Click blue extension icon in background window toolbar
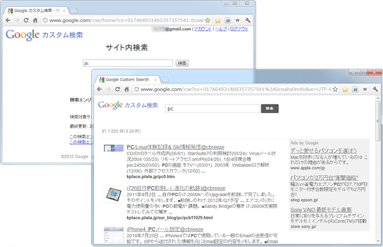 [x=227, y=20]
